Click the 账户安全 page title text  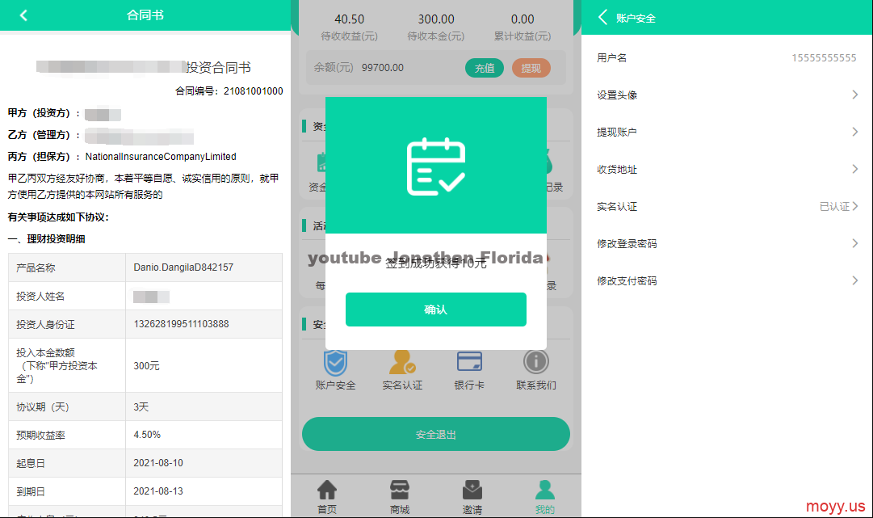pyautogui.click(x=636, y=19)
